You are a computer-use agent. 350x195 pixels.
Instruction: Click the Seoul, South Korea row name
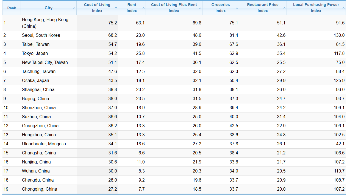coord(41,35)
